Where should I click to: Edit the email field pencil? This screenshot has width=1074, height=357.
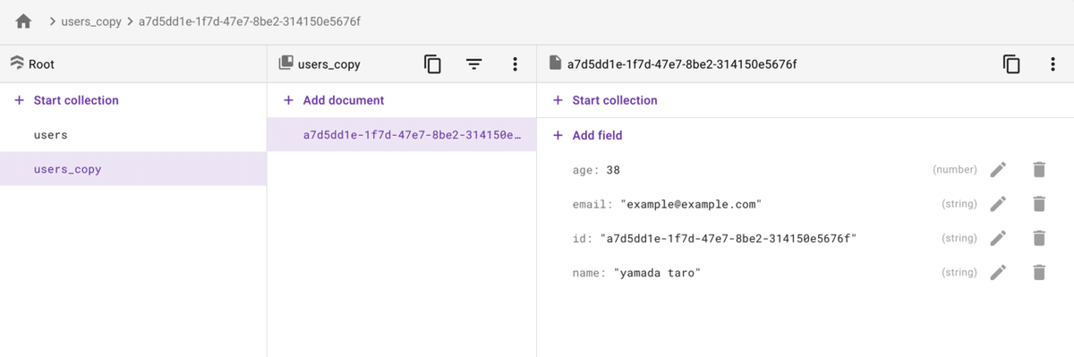coord(999,204)
